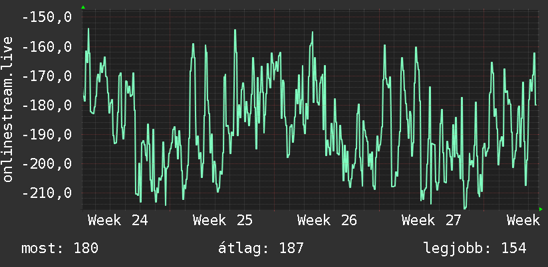The width and height of the screenshot is (548, 267).
Task: Click the 'átlag: 187' average value
Action: coord(261,248)
